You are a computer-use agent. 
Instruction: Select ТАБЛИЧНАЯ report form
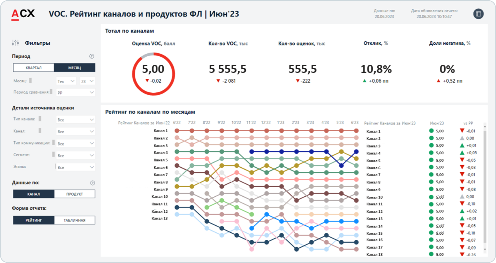click(74, 220)
